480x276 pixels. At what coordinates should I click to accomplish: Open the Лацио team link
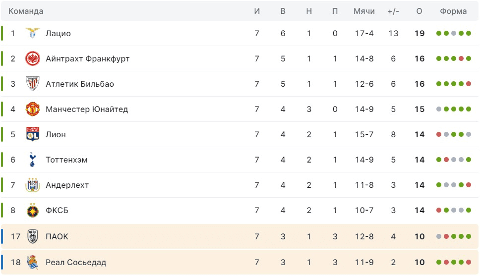58,34
